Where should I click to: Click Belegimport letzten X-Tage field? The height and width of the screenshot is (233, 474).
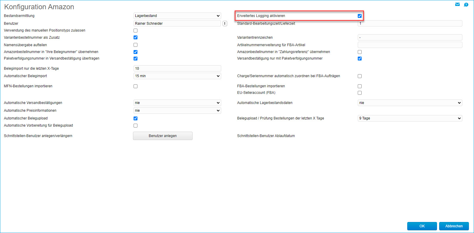(177, 69)
